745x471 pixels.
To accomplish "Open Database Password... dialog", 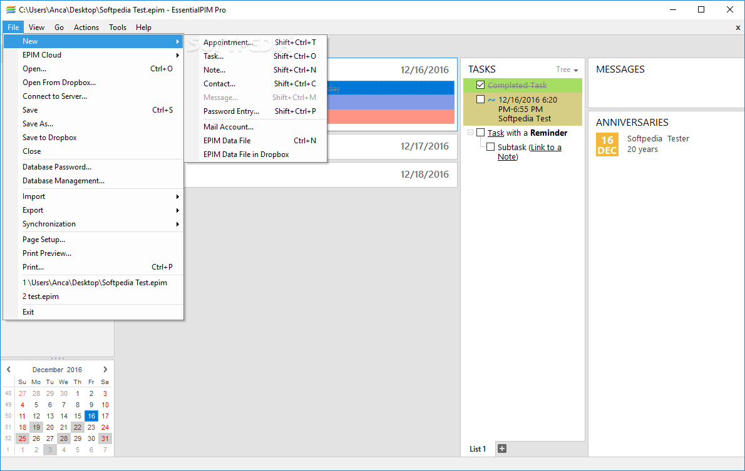I will (94, 167).
